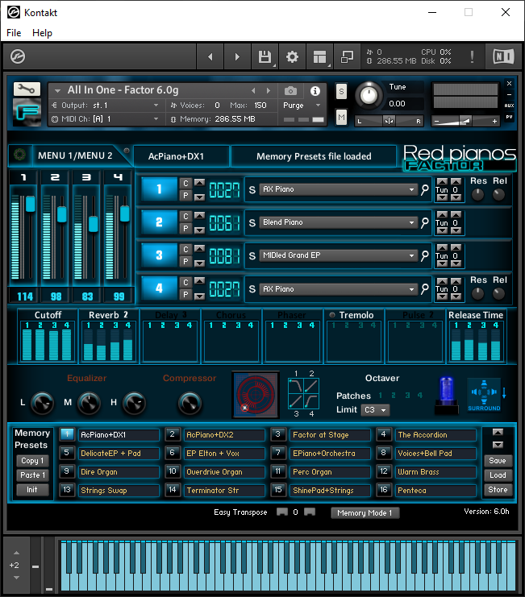The height and width of the screenshot is (597, 525).
Task: Click the Native Instruments NI logo
Action: click(503, 56)
